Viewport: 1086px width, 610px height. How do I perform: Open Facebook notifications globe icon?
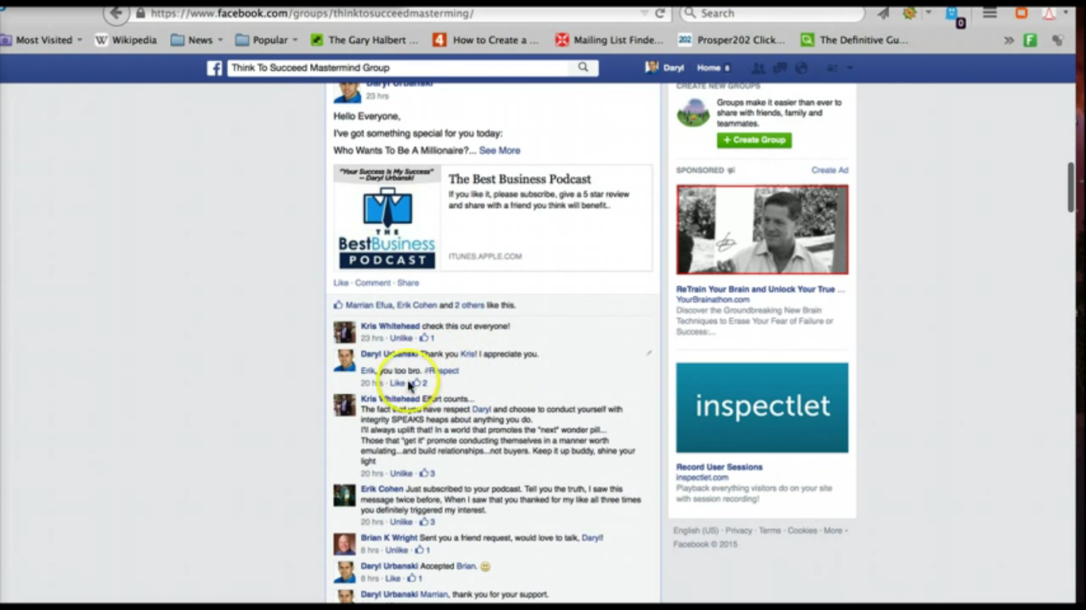(801, 68)
